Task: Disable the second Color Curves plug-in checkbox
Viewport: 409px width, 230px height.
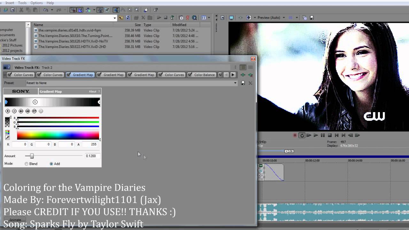Action: pos(39,75)
